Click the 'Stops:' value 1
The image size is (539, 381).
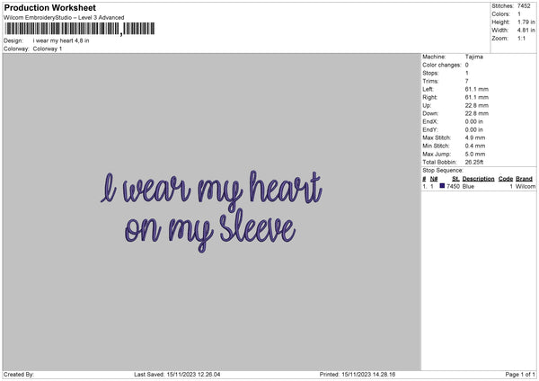(467, 73)
